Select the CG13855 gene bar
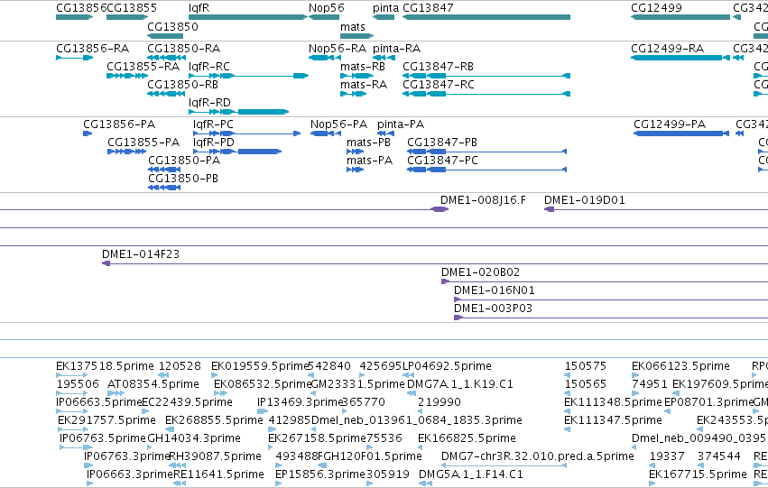This screenshot has width=768, height=488. tap(127, 17)
